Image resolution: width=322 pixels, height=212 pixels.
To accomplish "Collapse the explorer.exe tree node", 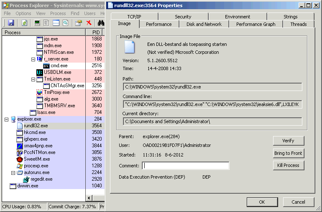I will coord(6,119).
